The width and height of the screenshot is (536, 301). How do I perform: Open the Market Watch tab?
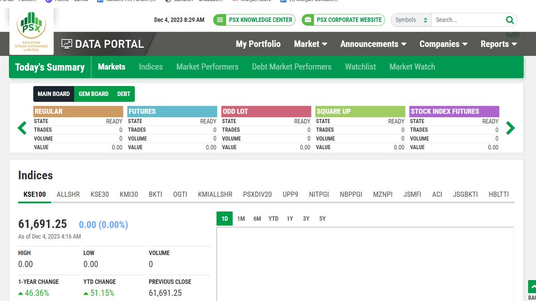pyautogui.click(x=412, y=66)
